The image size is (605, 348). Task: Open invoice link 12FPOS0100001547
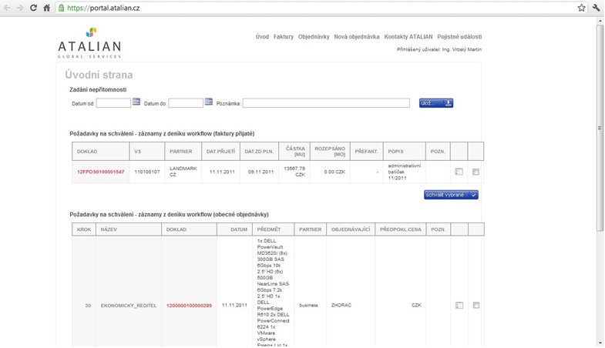tap(101, 172)
